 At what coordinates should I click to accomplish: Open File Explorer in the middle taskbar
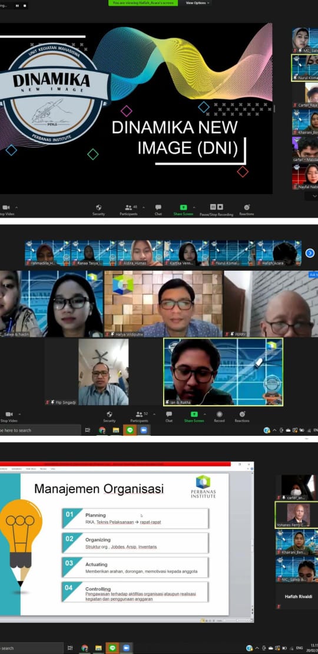(116, 430)
